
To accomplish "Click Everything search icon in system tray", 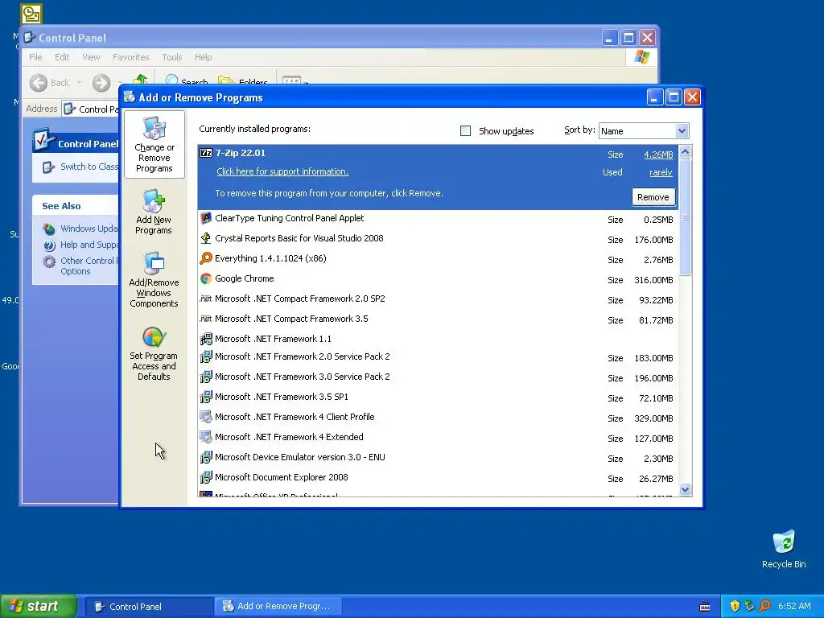I will click(x=764, y=607).
